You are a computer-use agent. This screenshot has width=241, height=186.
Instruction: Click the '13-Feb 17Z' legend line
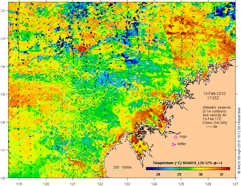pyautogui.click(x=212, y=119)
